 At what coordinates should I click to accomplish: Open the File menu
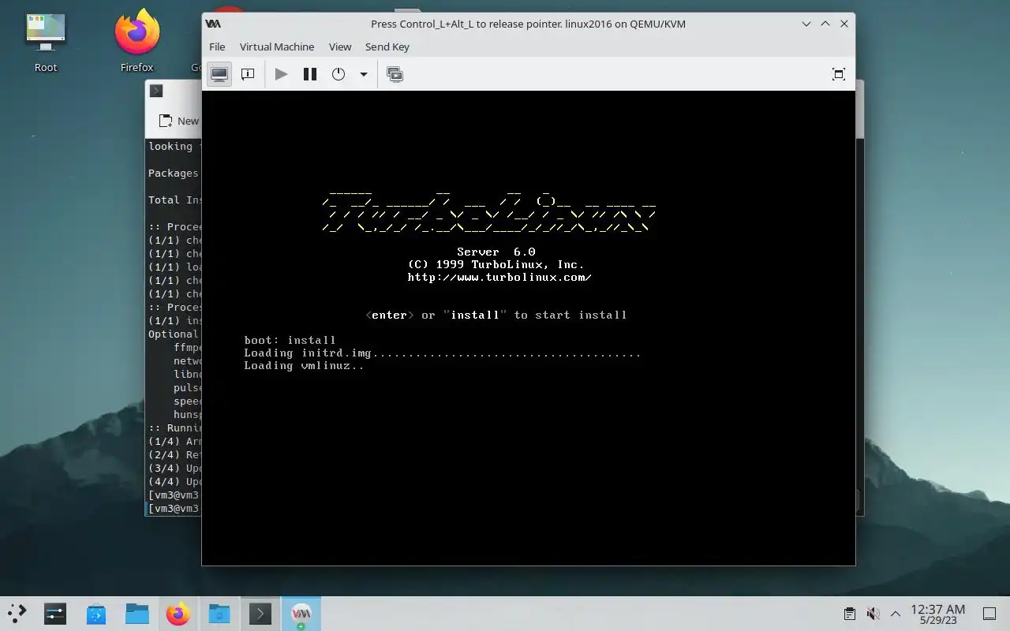point(217,47)
